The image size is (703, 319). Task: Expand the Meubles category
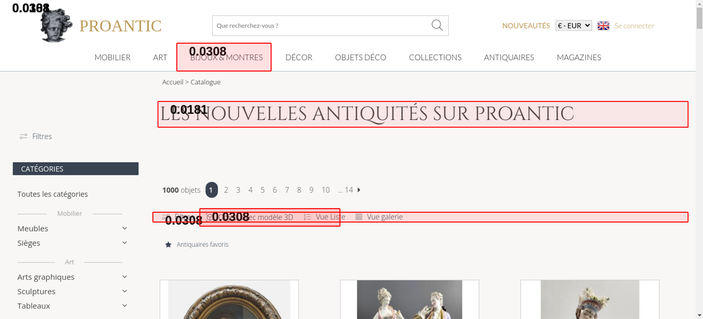click(x=124, y=228)
